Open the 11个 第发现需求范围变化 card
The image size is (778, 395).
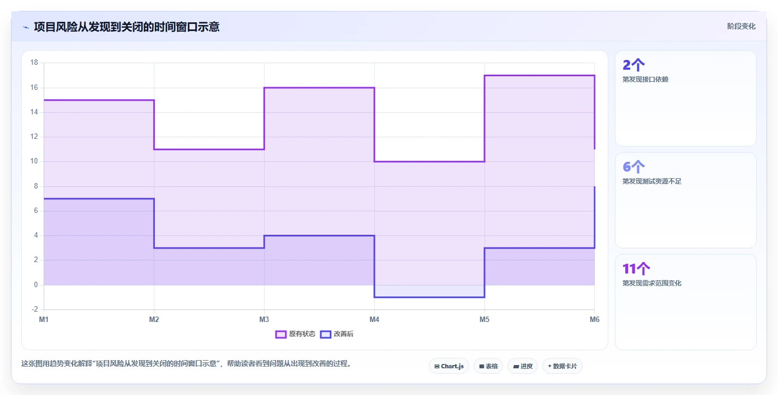coord(686,302)
